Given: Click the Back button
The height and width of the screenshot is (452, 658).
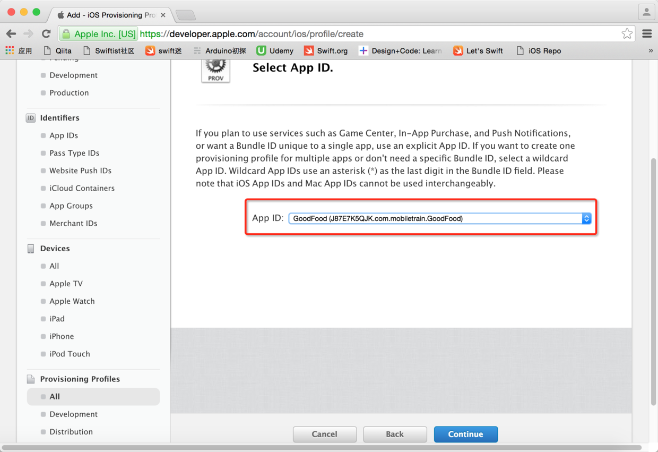Looking at the screenshot, I should [395, 434].
